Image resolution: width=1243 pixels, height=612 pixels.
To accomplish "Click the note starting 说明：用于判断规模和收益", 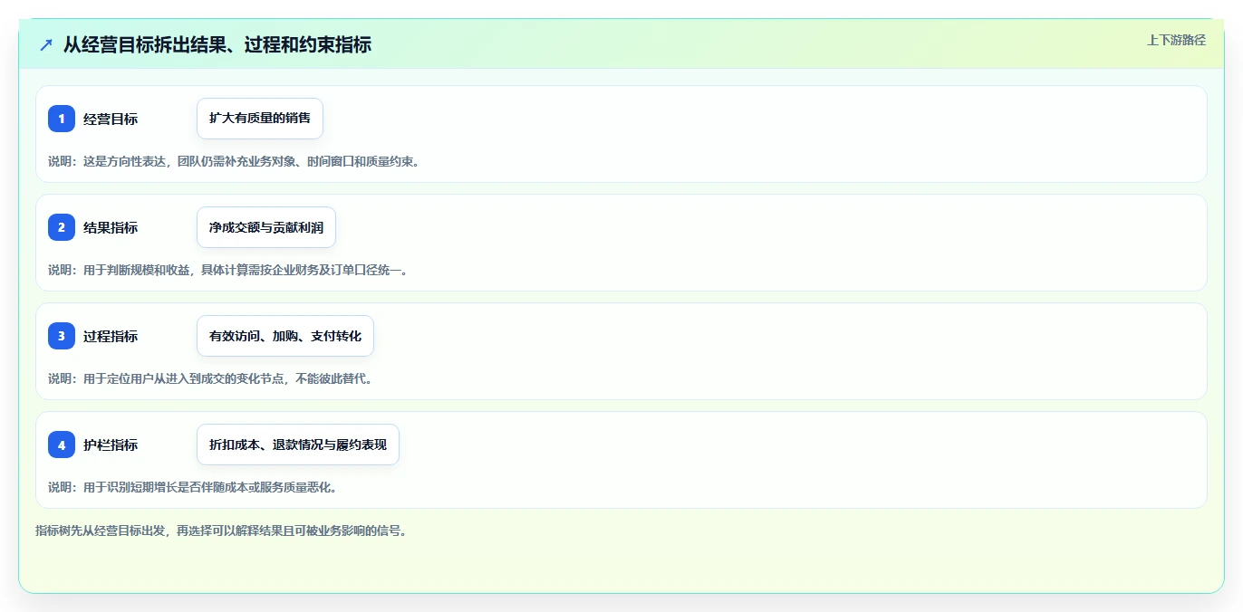I will [228, 270].
